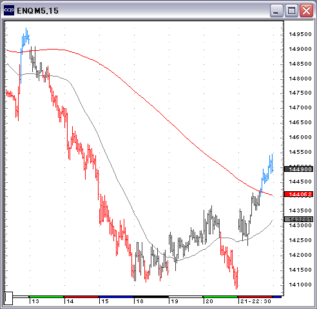Select date 18 on time axis
Image resolution: width=317 pixels, height=309 pixels.
[140, 301]
